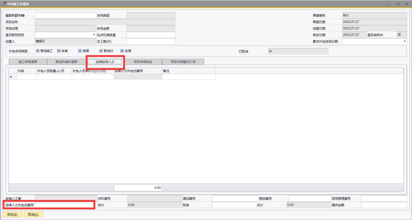Expand the 是否联网项目 dropdown
412x220 pixels.
(94, 35)
